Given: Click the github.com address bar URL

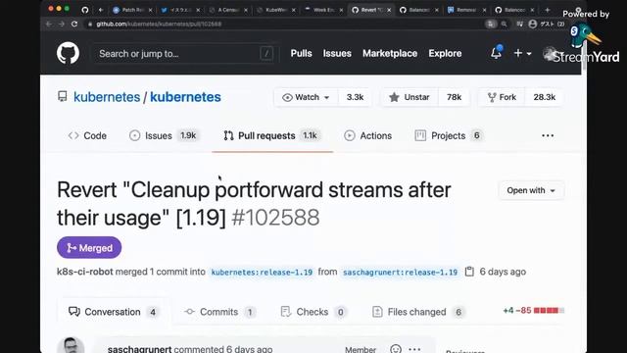Looking at the screenshot, I should pos(159,24).
